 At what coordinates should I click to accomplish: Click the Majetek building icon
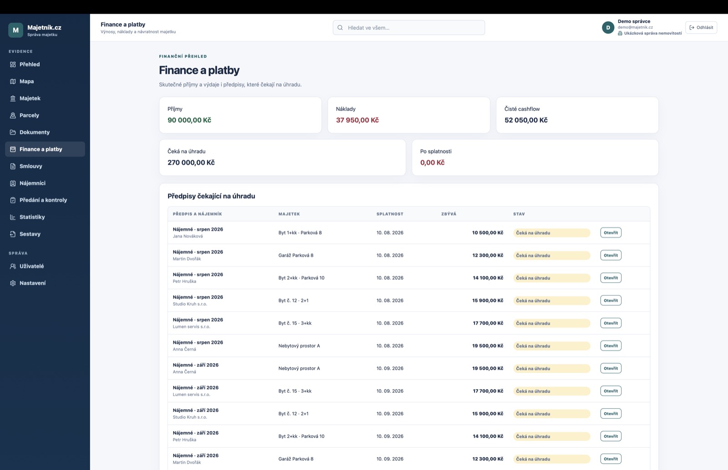click(13, 98)
